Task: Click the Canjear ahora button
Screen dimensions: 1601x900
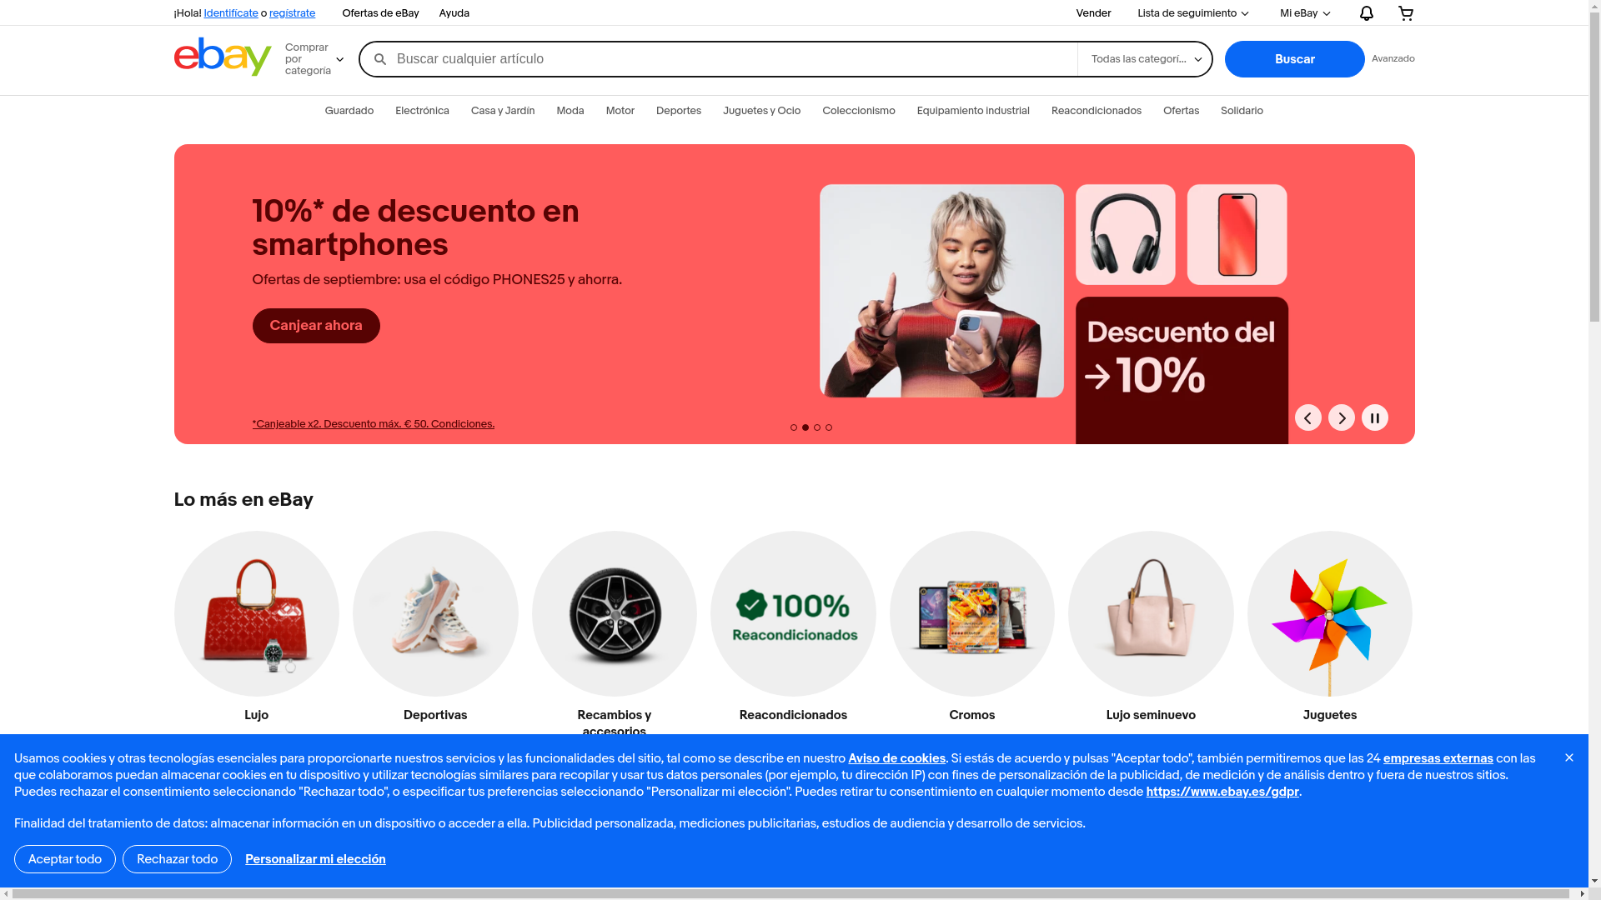Action: [x=316, y=326]
